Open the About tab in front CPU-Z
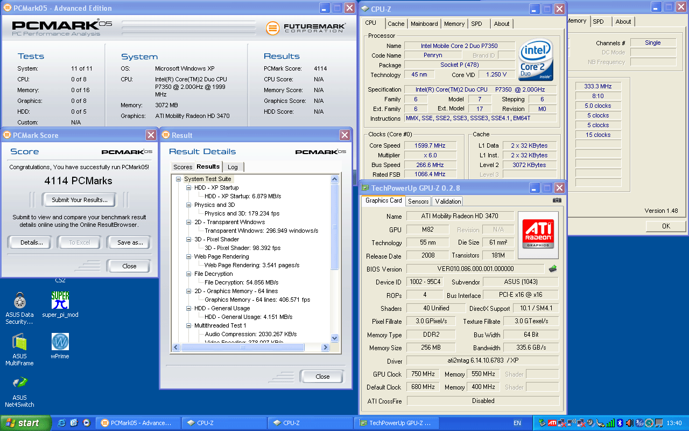Viewport: 689px width, 431px height. click(502, 24)
